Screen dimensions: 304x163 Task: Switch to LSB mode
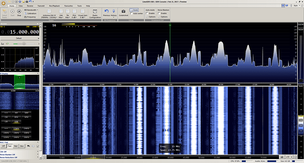tap(6, 122)
